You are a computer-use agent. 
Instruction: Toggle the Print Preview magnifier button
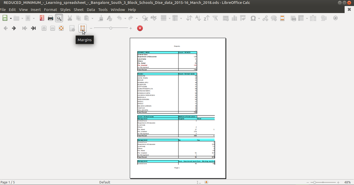click(x=59, y=18)
